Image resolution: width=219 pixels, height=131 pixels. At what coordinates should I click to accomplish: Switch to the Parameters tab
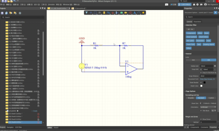197,22
